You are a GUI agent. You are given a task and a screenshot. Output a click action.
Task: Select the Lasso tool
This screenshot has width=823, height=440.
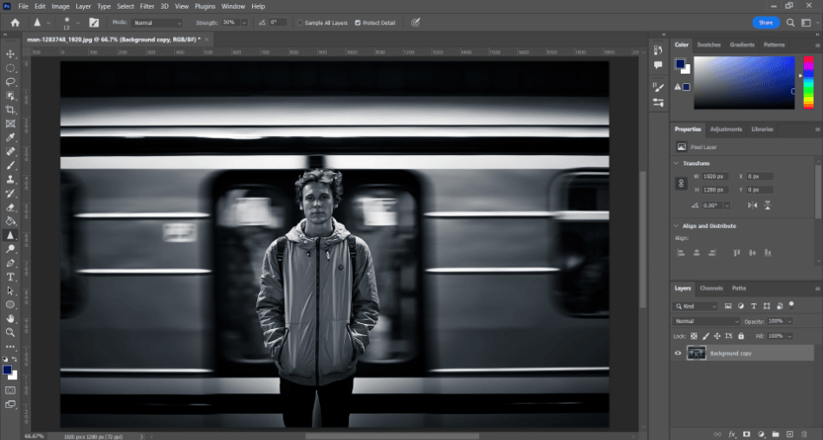[x=10, y=82]
